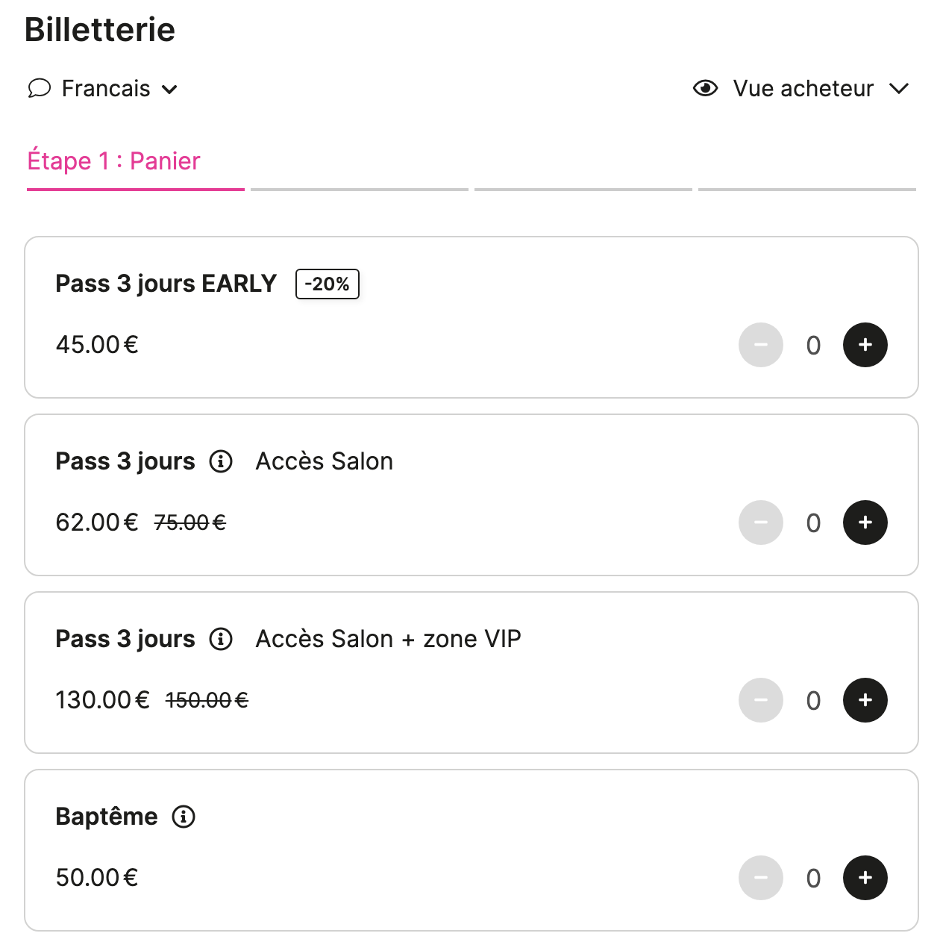Click the speech bubble language icon
The width and height of the screenshot is (943, 942).
tap(40, 88)
